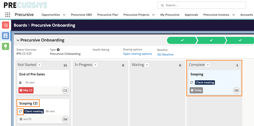
Task: Click into the Search field
Action: tap(202, 5)
